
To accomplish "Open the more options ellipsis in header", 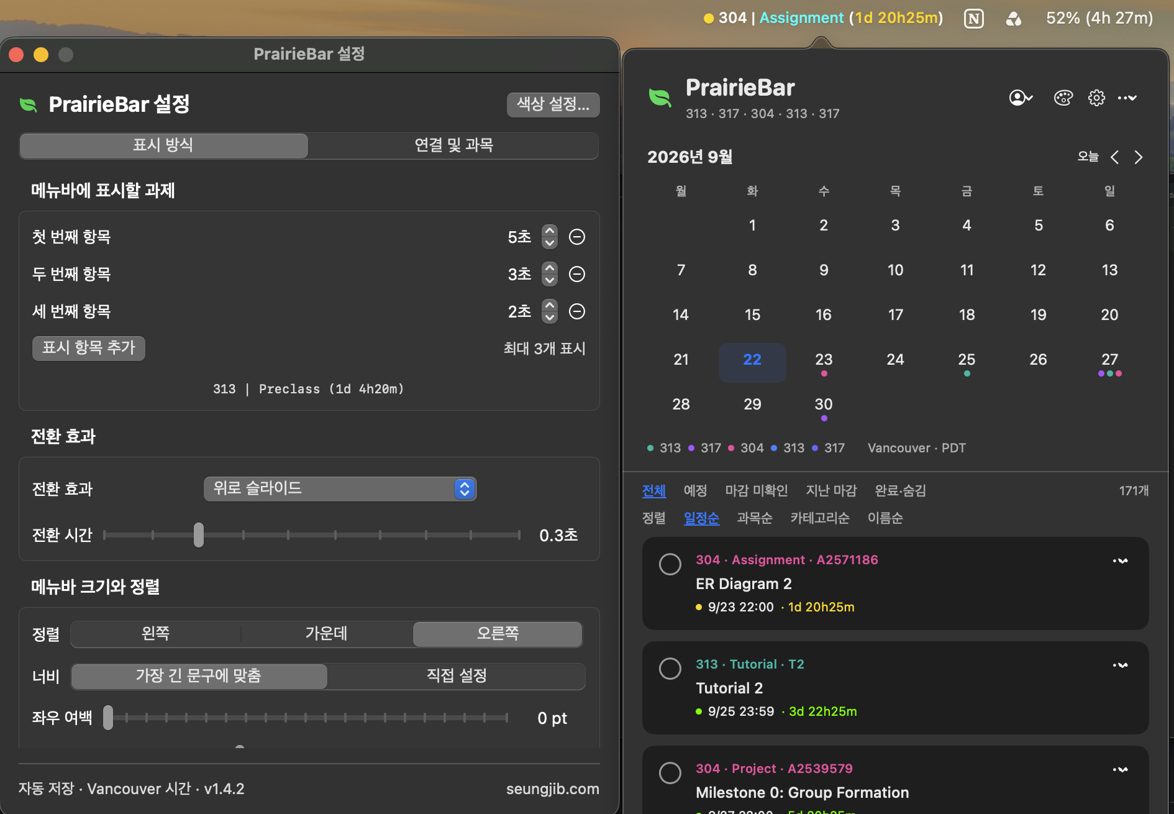I will pos(1127,98).
